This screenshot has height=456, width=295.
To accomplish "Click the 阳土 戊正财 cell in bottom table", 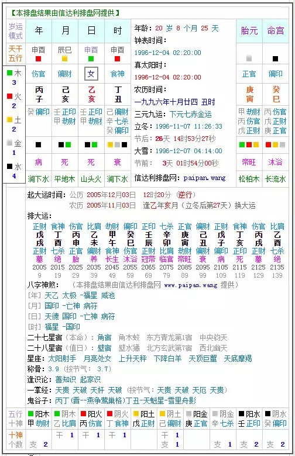I will pyautogui.click(x=144, y=419).
